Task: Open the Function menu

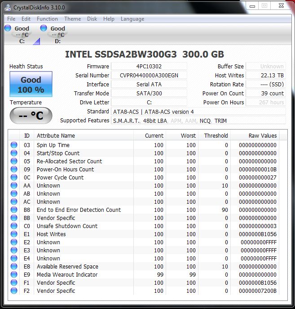Action: click(48, 19)
